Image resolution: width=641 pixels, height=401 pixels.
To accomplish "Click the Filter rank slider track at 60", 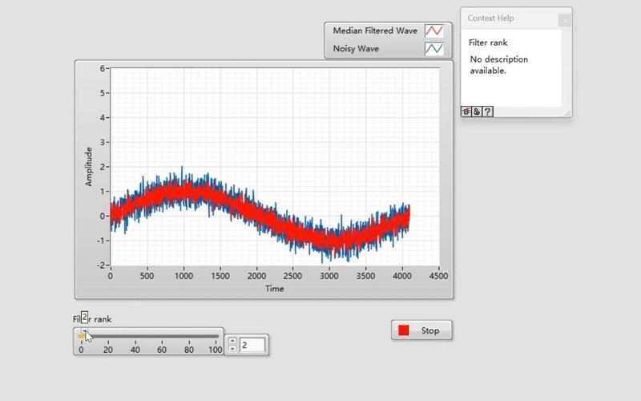I will click(x=162, y=336).
